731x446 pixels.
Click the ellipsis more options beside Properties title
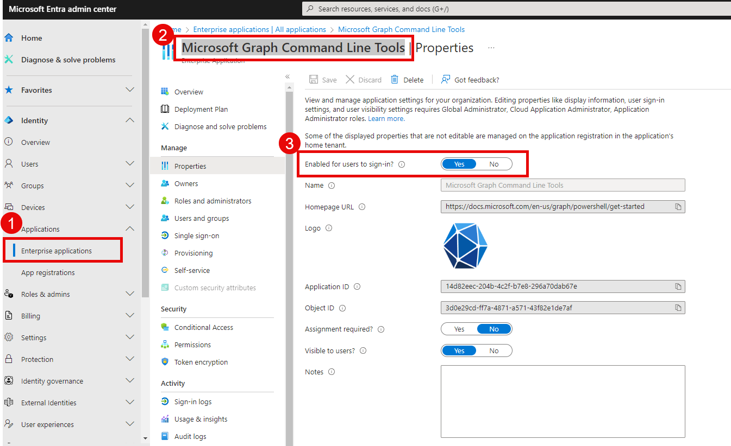[x=491, y=48]
